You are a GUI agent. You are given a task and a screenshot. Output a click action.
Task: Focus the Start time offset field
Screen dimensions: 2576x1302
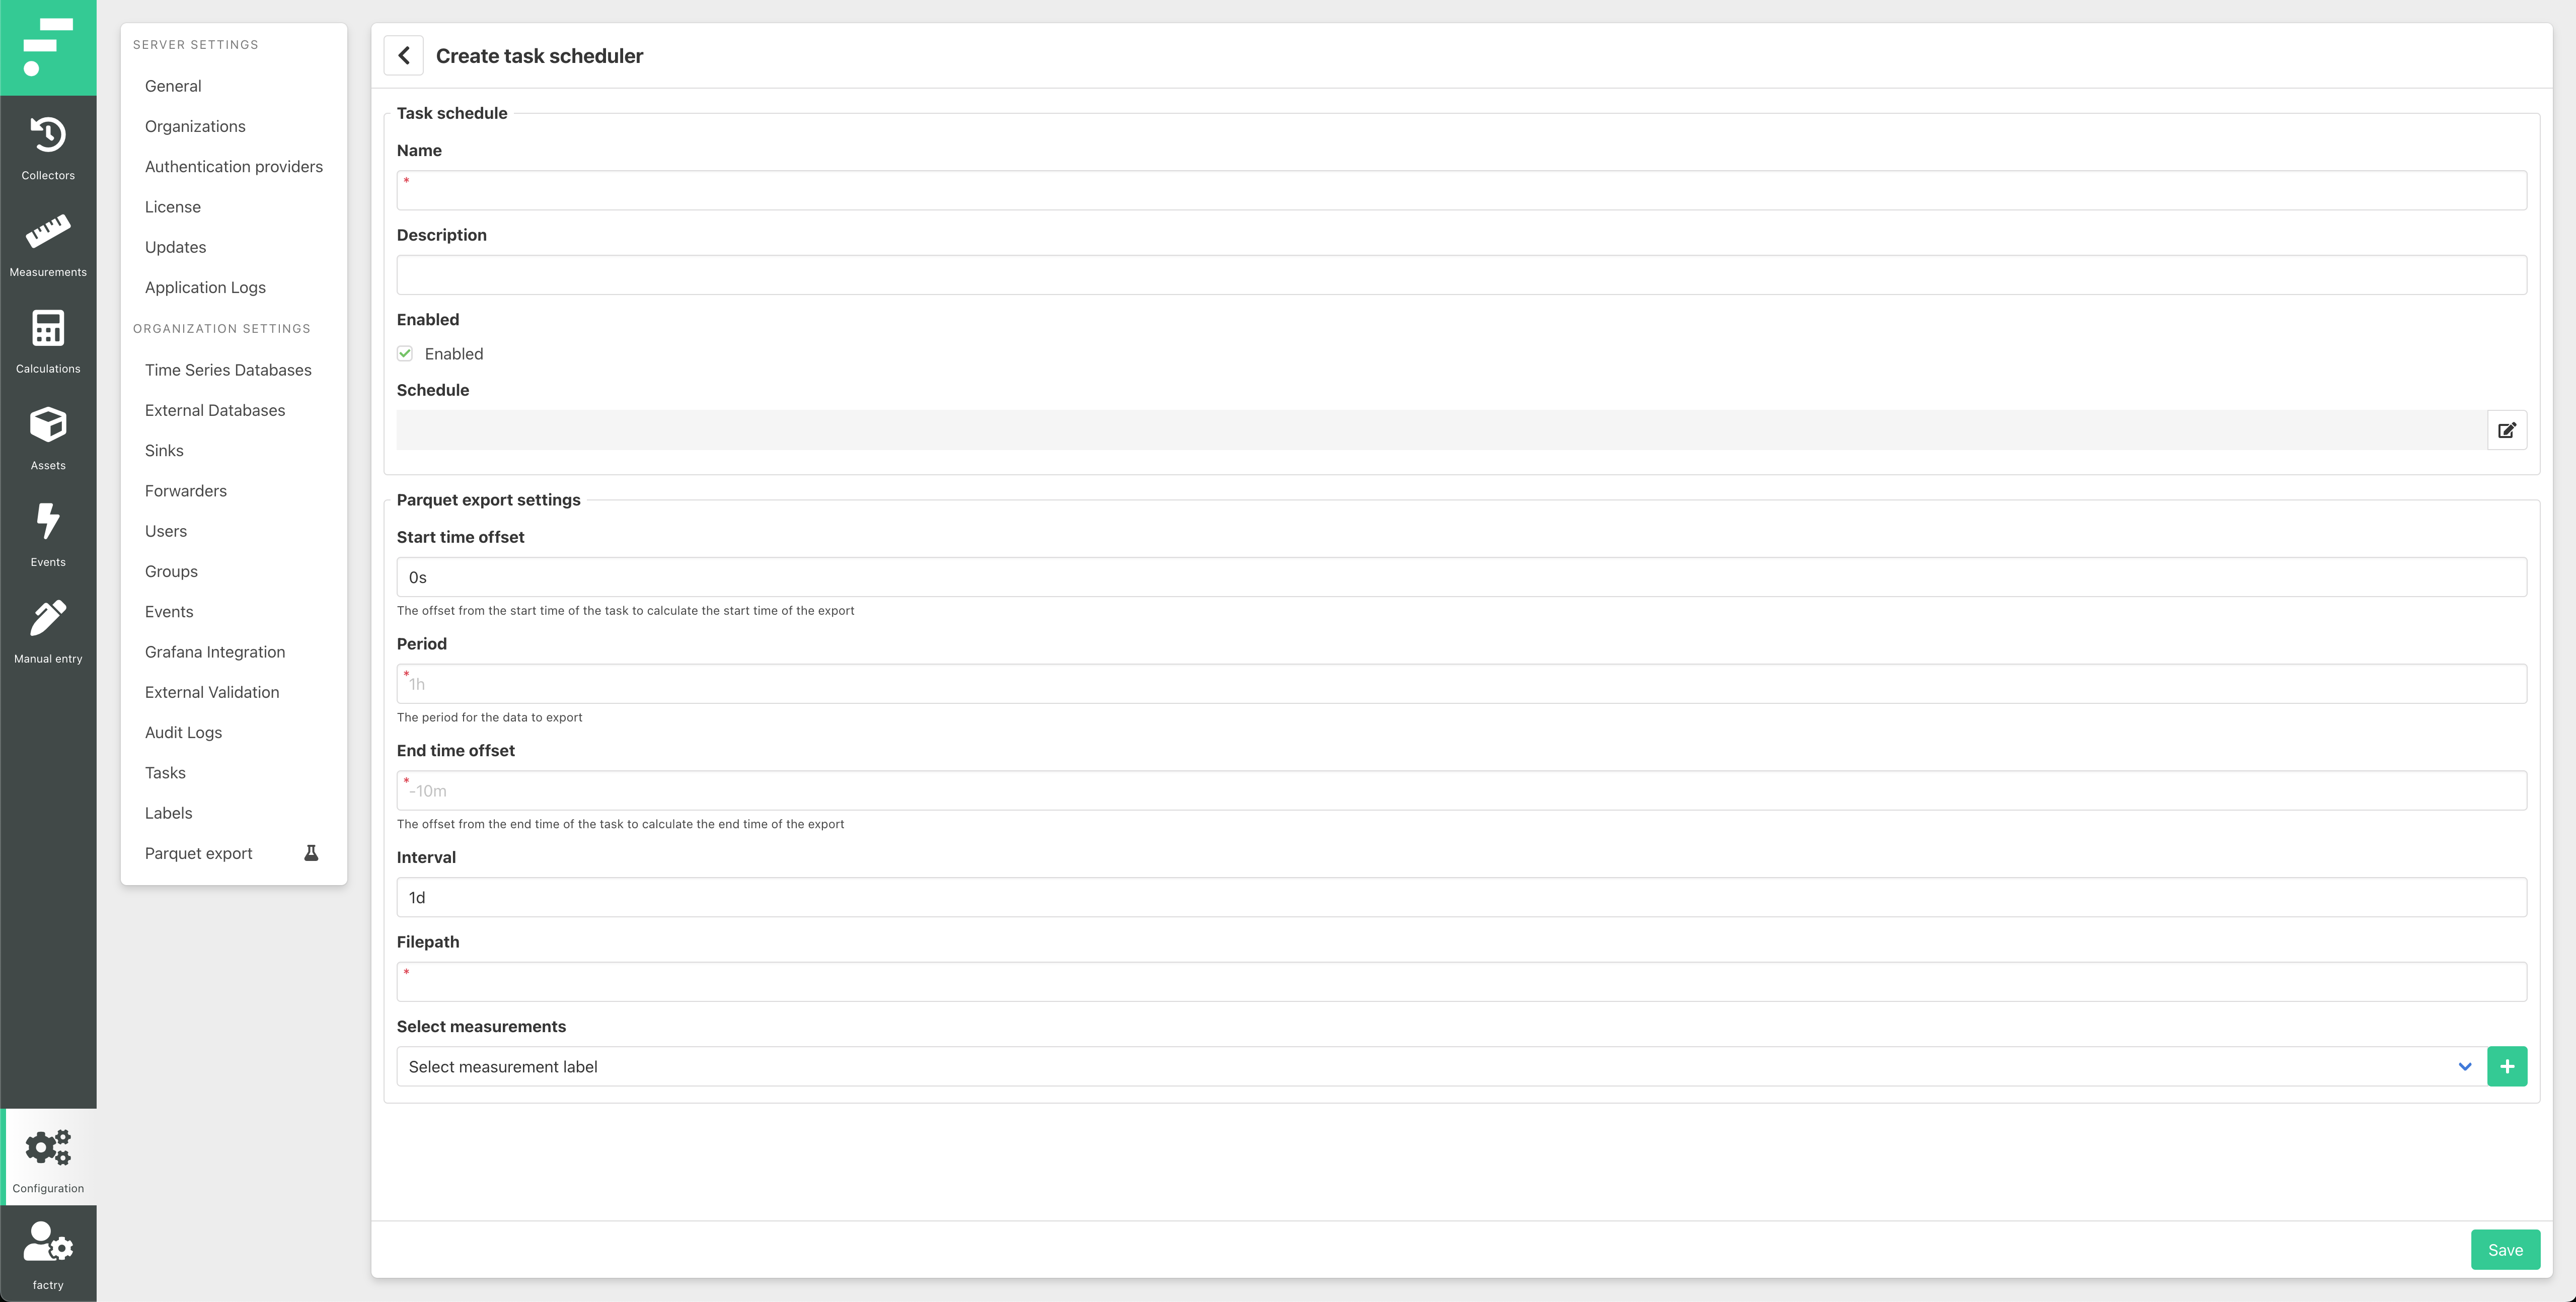(x=1461, y=577)
